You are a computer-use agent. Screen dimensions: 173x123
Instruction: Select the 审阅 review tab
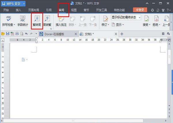pos(61,10)
